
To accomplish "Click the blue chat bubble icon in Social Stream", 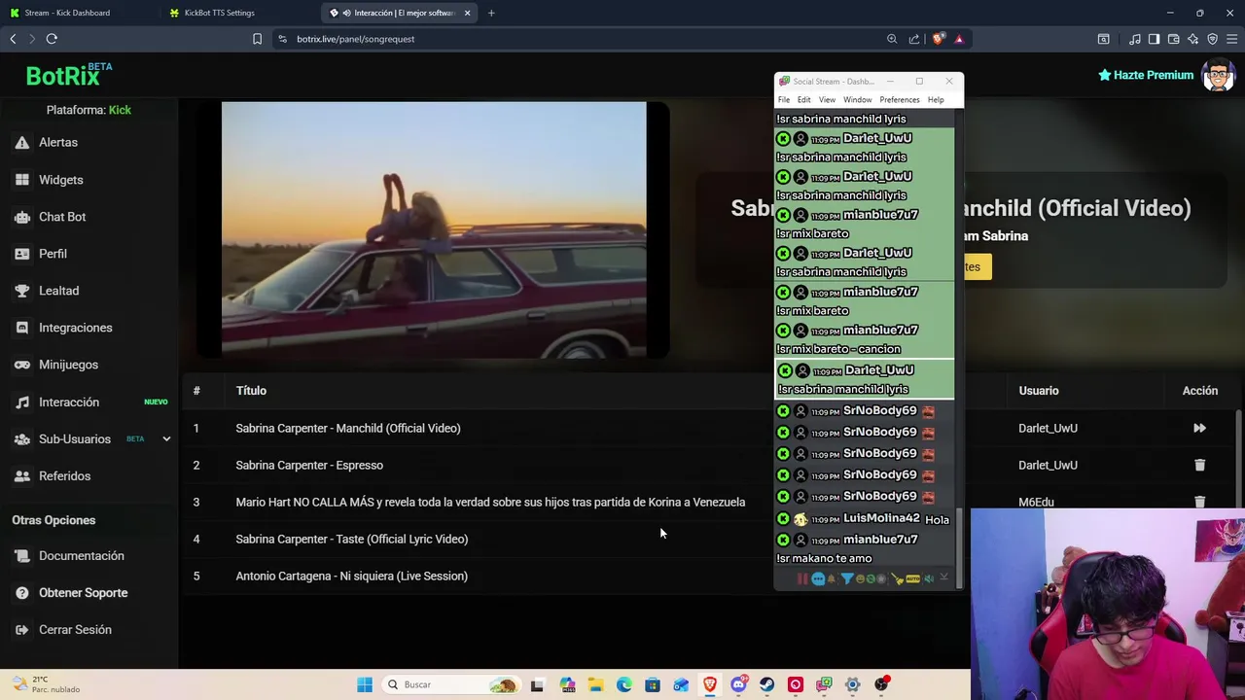I will point(818,578).
